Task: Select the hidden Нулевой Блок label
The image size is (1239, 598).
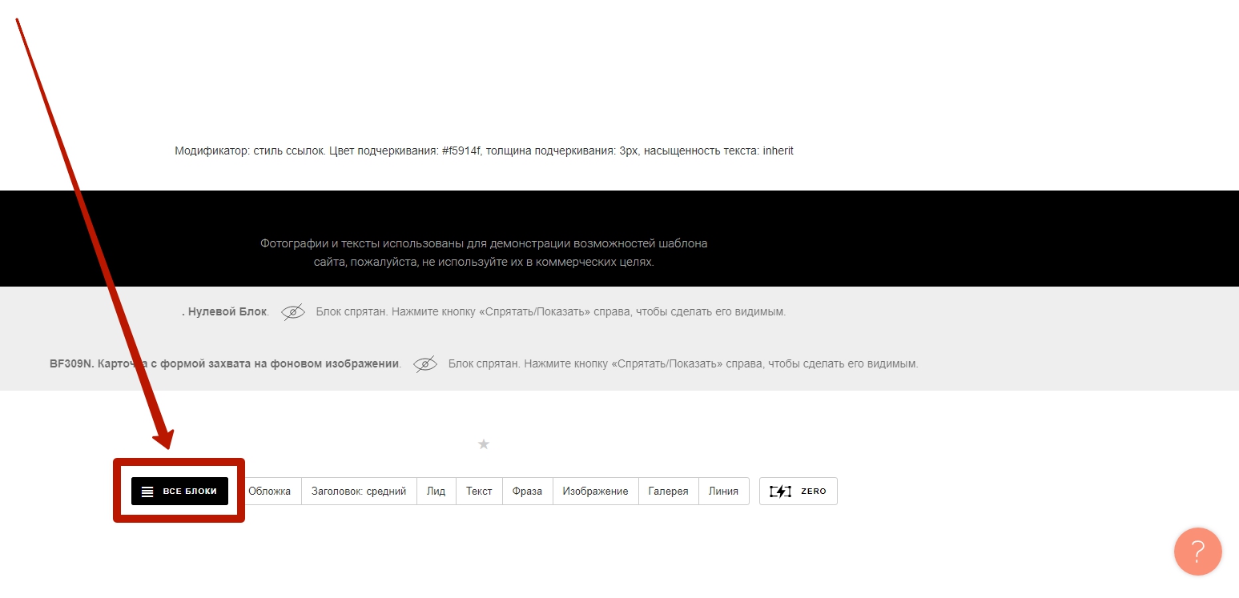Action: tap(227, 312)
